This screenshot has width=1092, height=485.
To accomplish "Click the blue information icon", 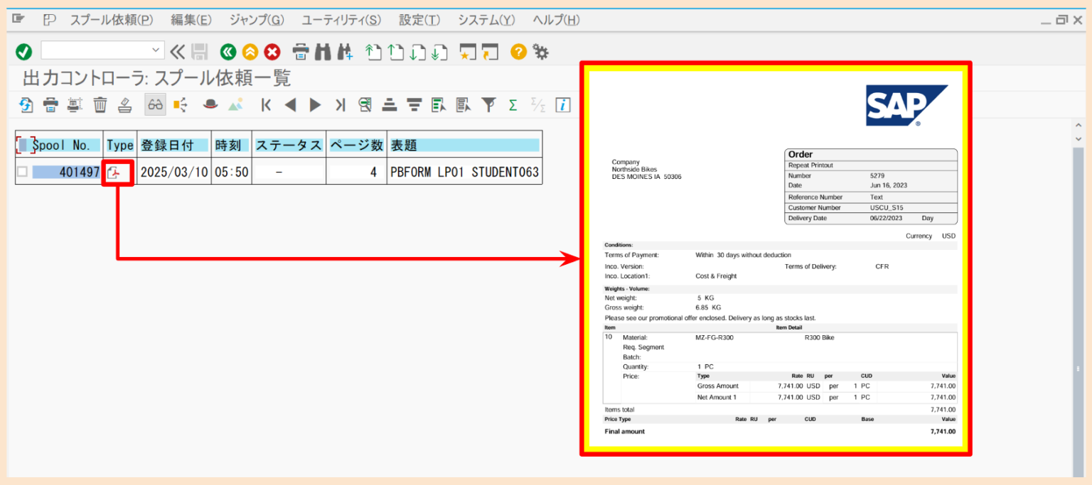I will [x=563, y=105].
